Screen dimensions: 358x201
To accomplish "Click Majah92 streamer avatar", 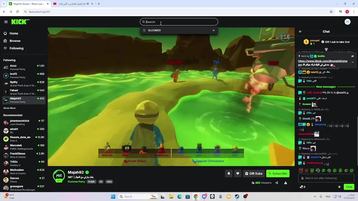I will tap(59, 176).
